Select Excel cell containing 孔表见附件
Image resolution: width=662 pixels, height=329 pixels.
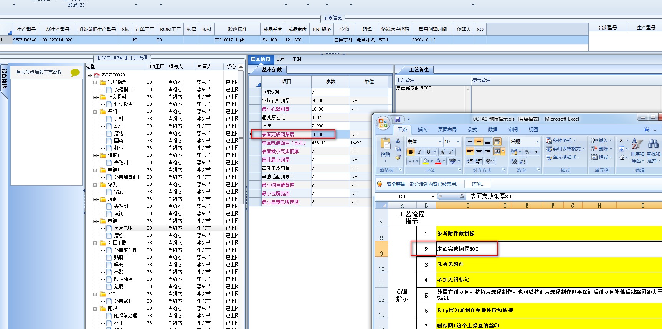[549, 265]
